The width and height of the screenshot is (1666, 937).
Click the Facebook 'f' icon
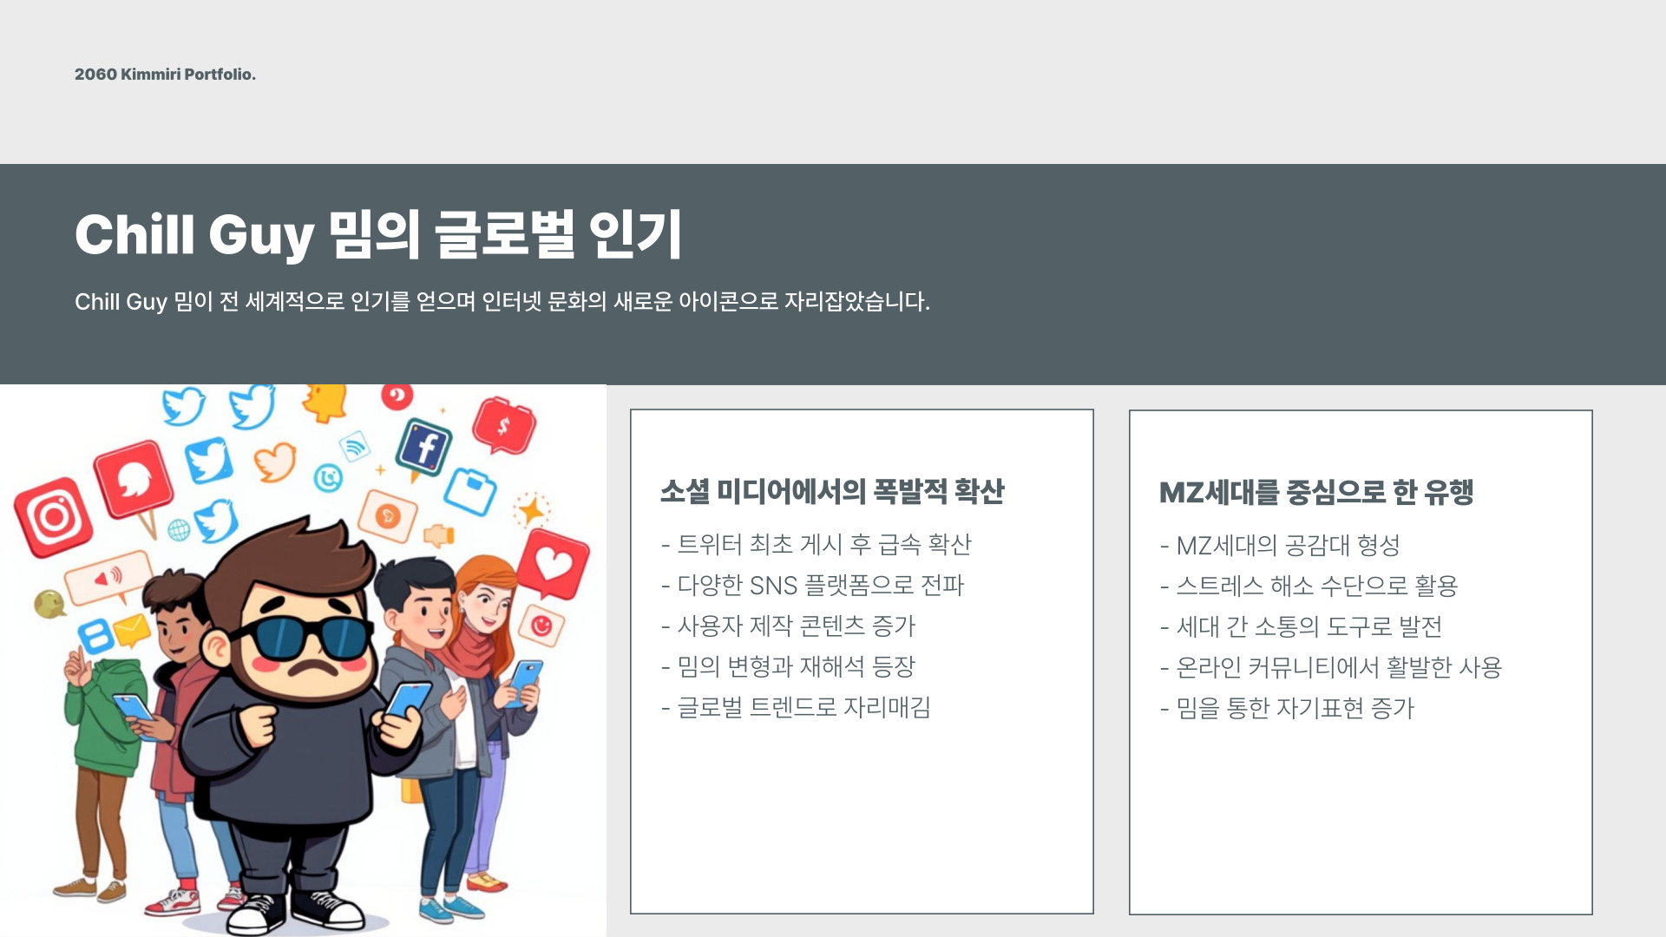point(424,448)
